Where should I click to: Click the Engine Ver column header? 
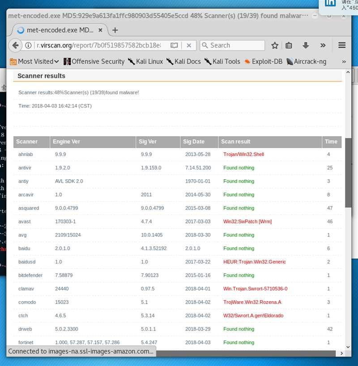tap(93, 142)
